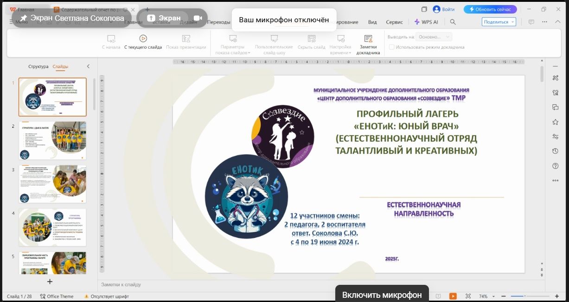Open the 'Вид' ribbon tab
The image size is (569, 302).
click(x=372, y=22)
